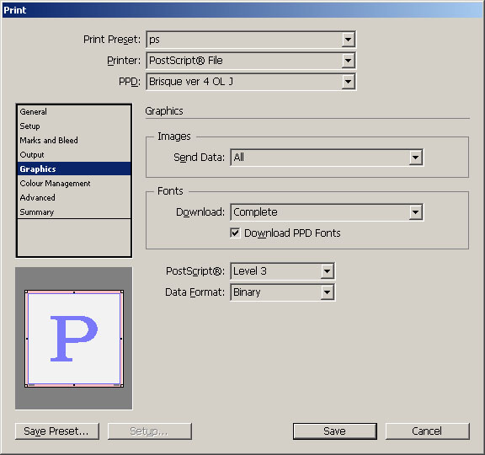Open the PPD dropdown showing Brisque

(251, 82)
